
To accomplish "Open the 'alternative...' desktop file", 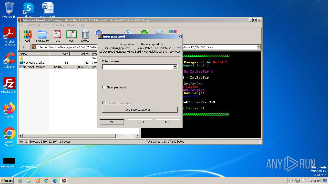I will tap(9, 163).
